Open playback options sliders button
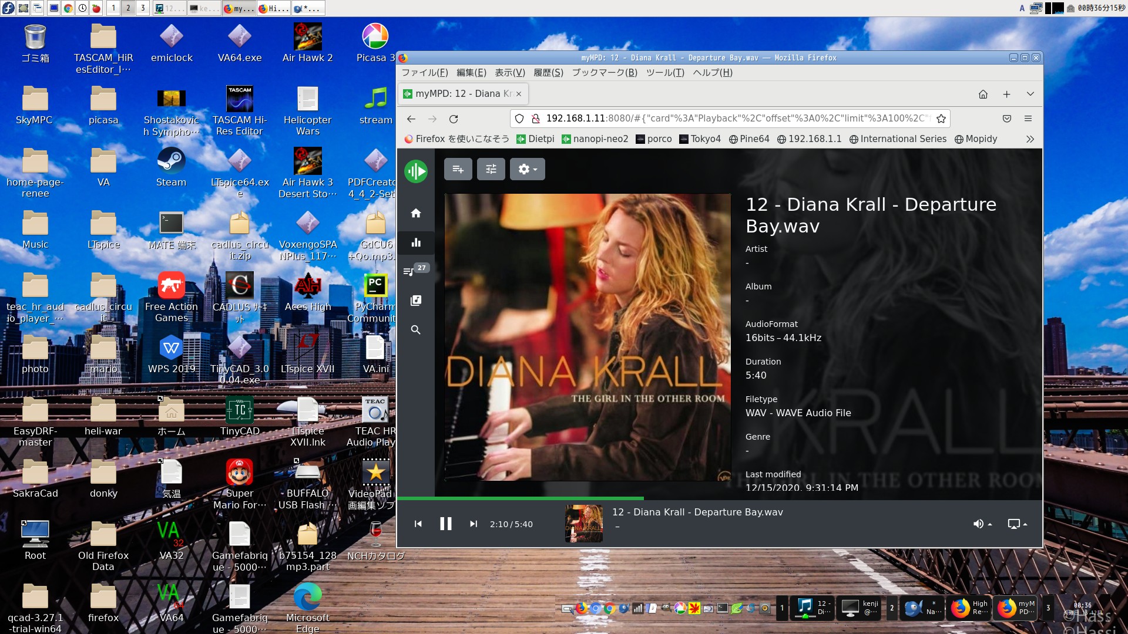The height and width of the screenshot is (634, 1128). 491,169
